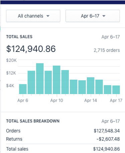
Task: Click the Total sales breakdown row
Action: (63, 149)
